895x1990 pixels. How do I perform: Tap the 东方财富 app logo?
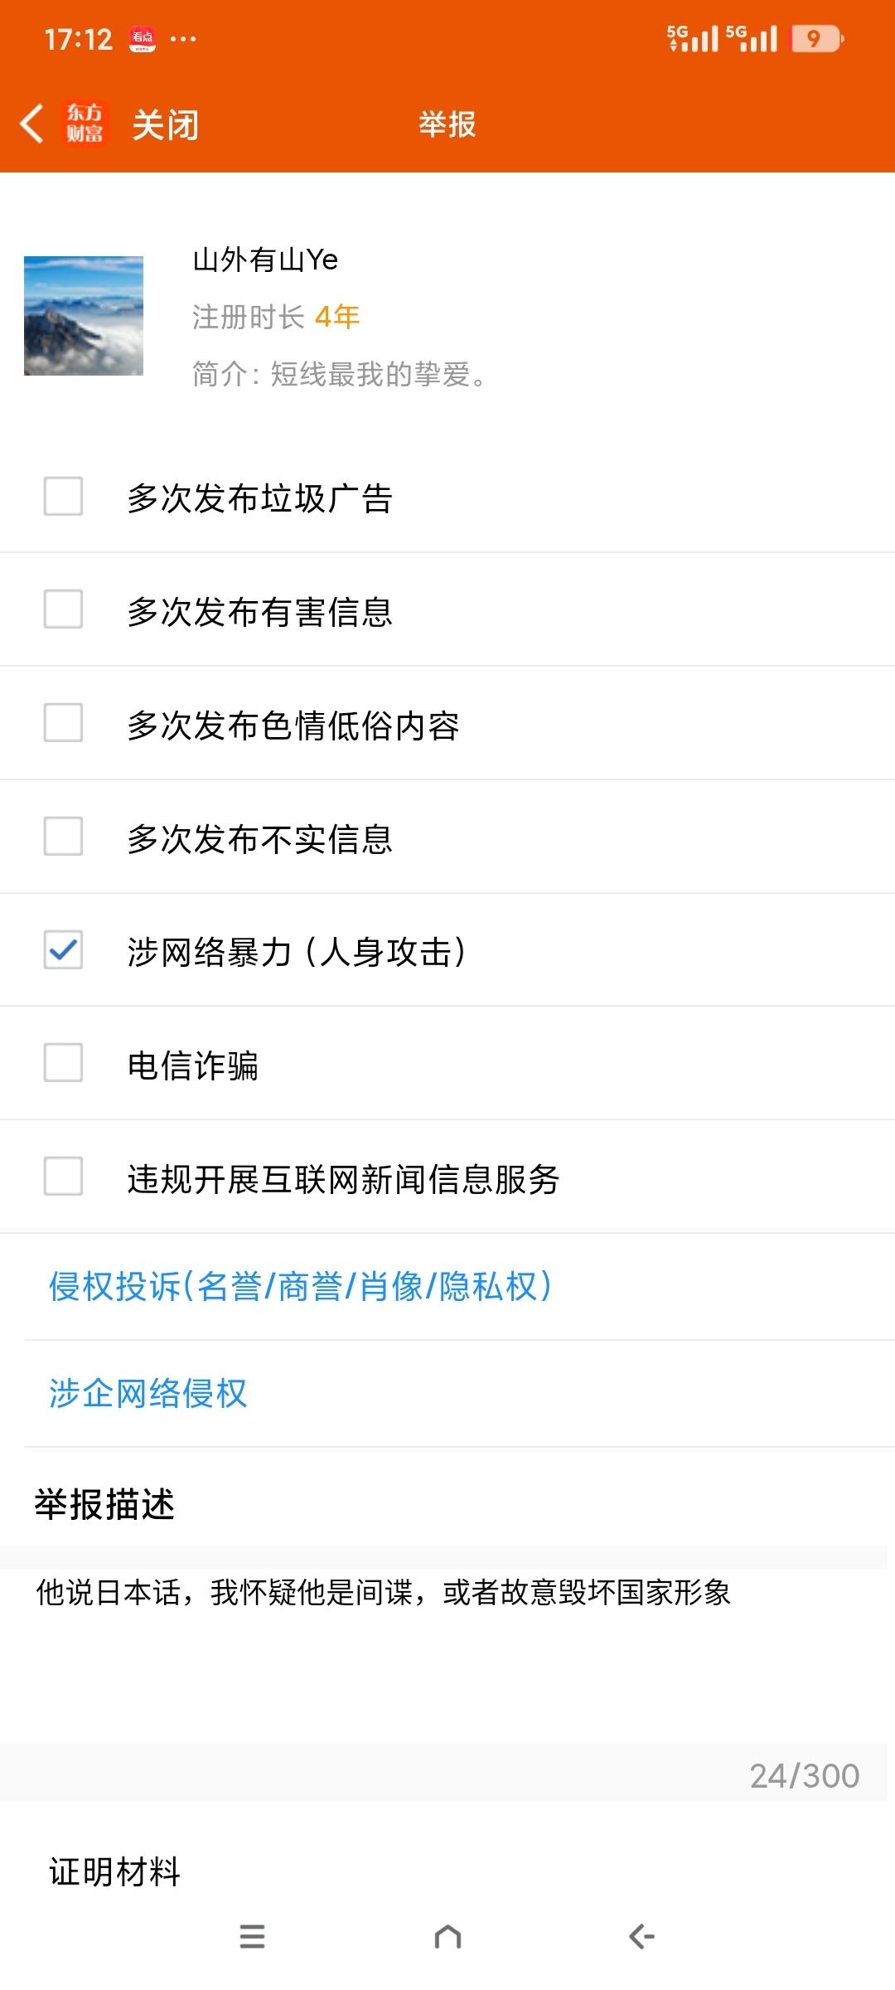85,124
